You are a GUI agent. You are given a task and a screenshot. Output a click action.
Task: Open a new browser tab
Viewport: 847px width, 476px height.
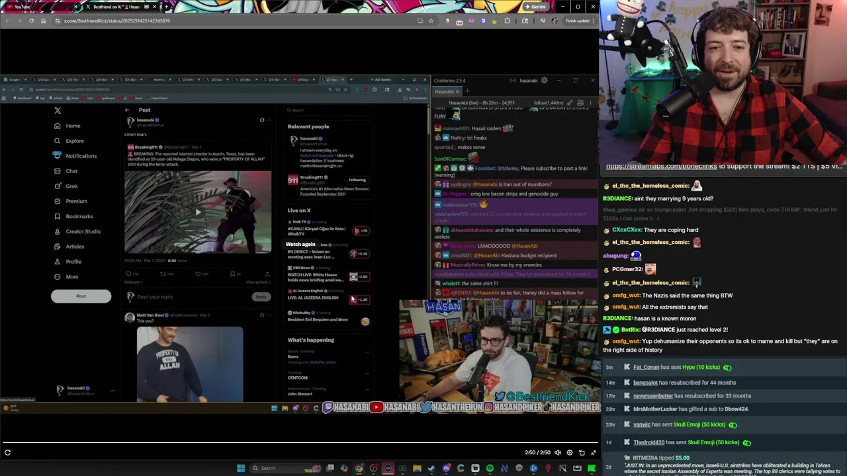pos(165,7)
